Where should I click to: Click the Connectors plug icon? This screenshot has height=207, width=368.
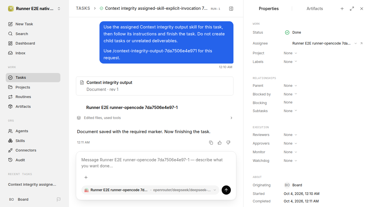tap(10, 150)
